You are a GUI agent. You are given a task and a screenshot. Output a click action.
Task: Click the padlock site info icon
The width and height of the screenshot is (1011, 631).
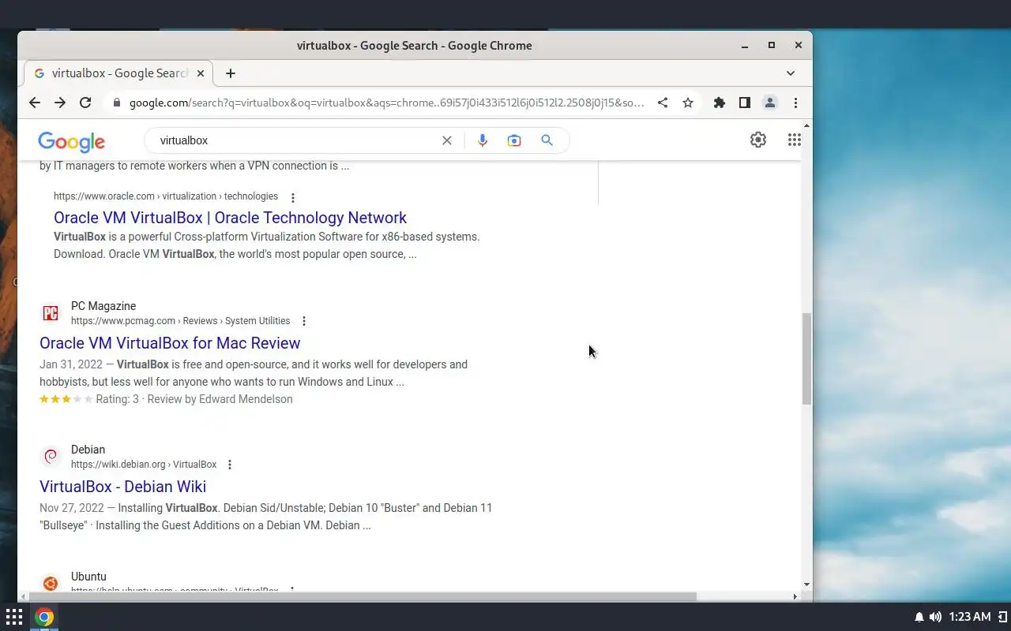[x=117, y=103]
